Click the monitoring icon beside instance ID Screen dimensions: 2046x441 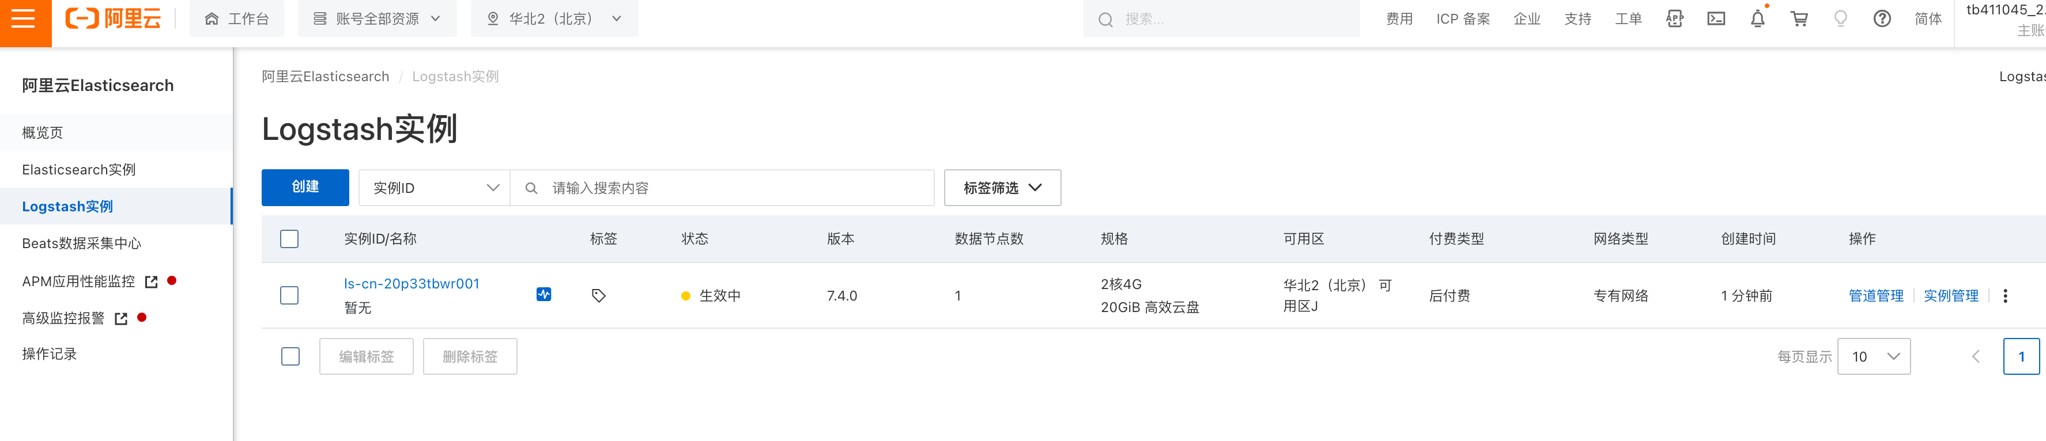click(x=543, y=294)
